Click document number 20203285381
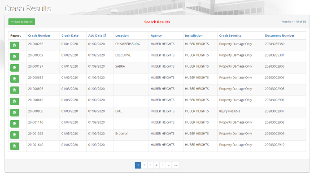The image size is (314, 177). pyautogui.click(x=275, y=55)
